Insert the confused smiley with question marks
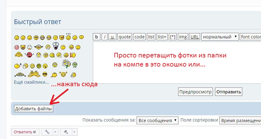Viewport: 261px width, 139px height. [x=68, y=37]
